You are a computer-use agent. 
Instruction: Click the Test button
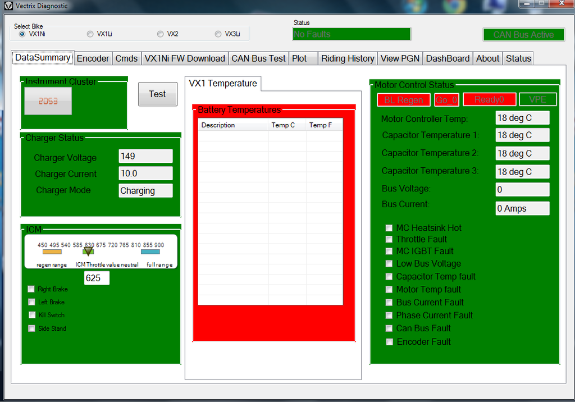pos(158,94)
